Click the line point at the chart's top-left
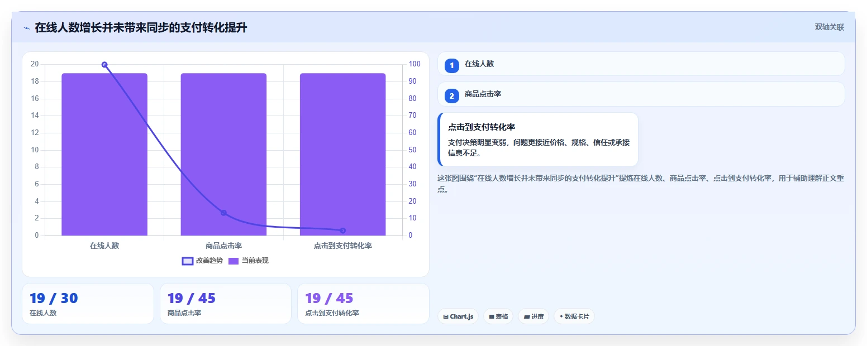Viewport: 867px width, 346px height. (104, 65)
